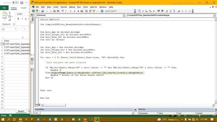Select Excel row 2 header
The height and width of the screenshot is (122, 217).
[2, 44]
